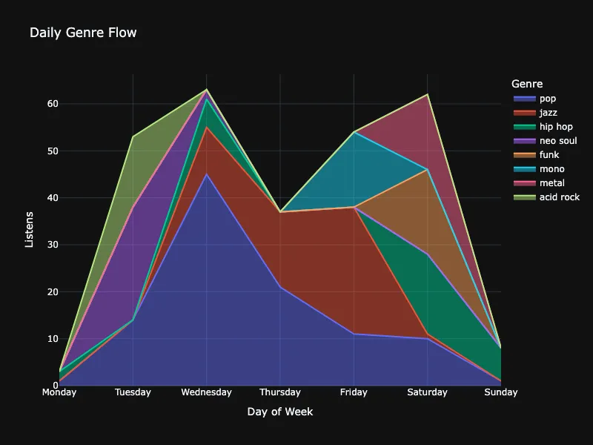
Task: Click the Genre legend title
Action: pyautogui.click(x=527, y=83)
